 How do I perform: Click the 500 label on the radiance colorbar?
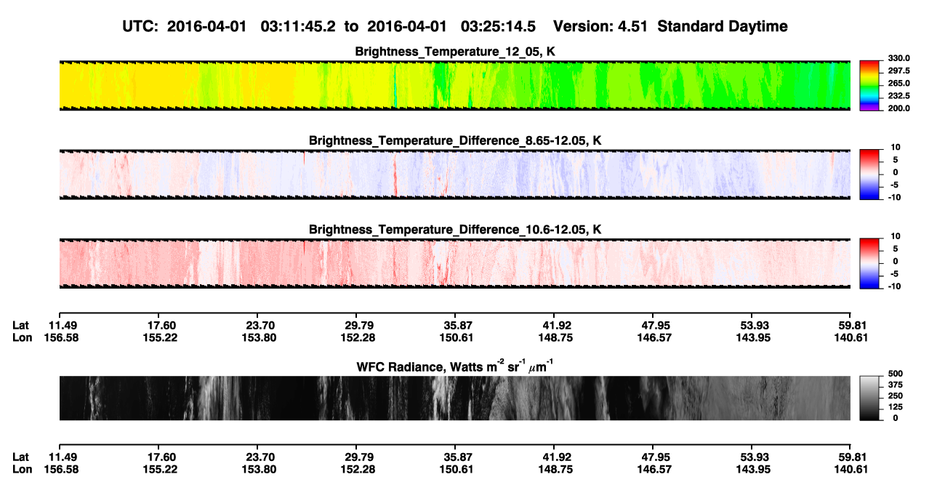pyautogui.click(x=893, y=372)
